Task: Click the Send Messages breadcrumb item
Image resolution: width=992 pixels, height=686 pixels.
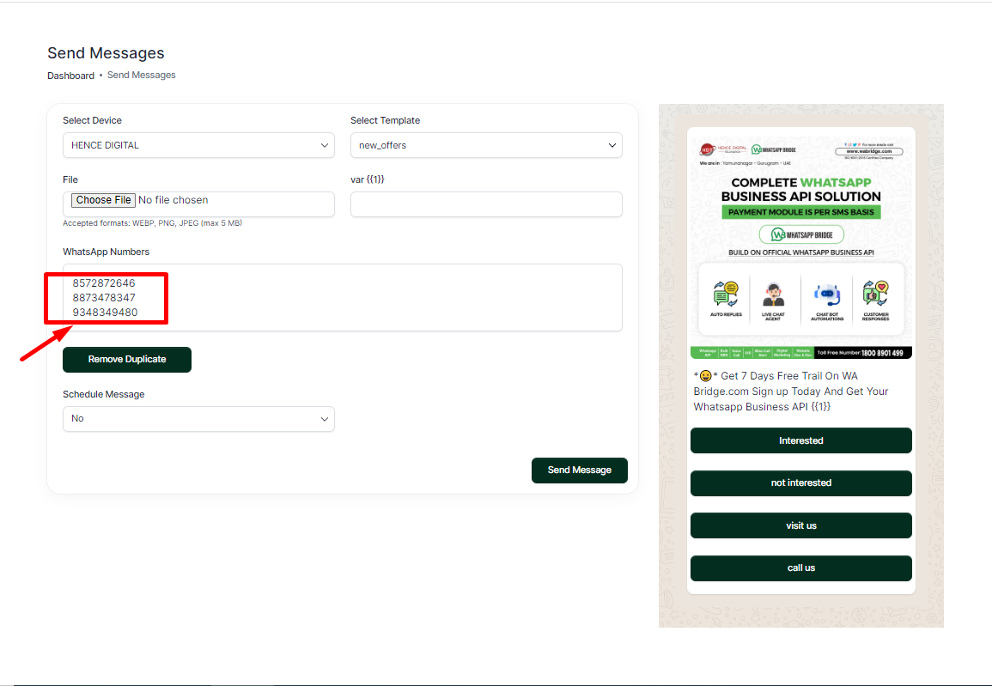Action: [141, 75]
